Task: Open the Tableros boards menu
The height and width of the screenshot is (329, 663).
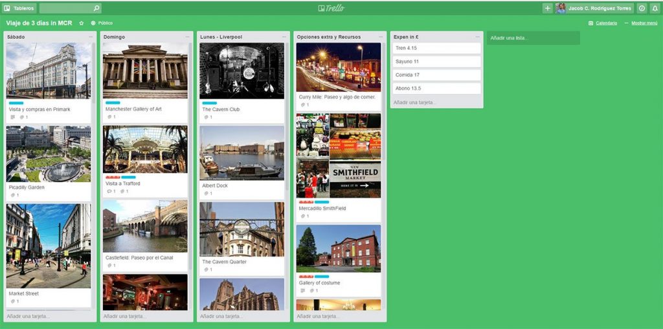Action: (19, 8)
